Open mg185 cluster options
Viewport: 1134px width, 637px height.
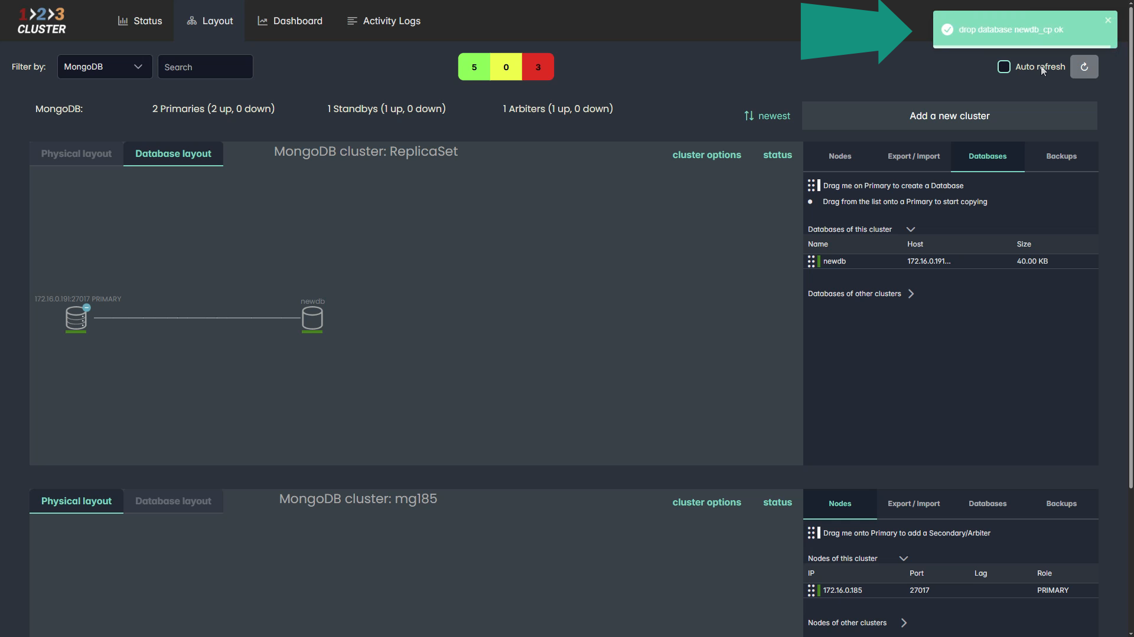coord(706,502)
